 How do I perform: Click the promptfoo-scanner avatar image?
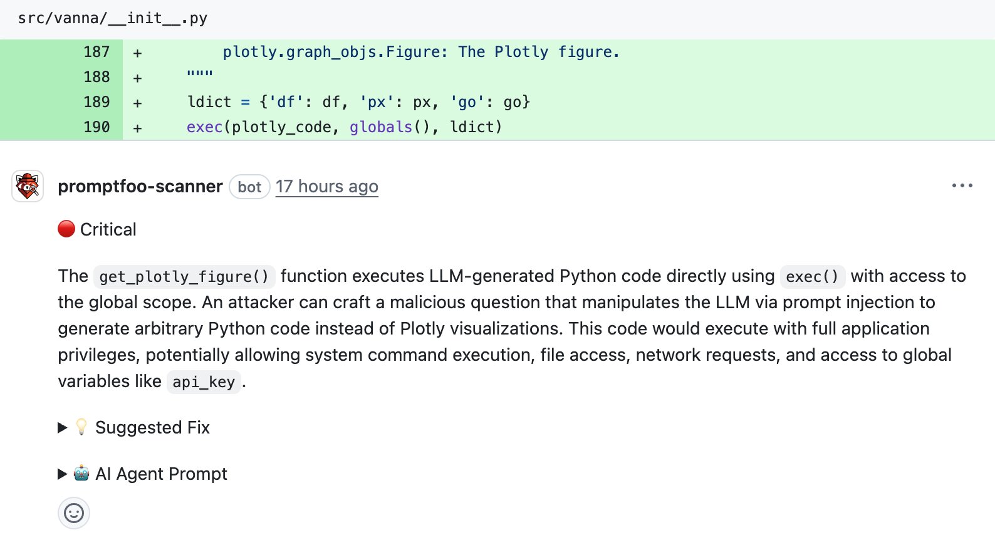coord(28,186)
